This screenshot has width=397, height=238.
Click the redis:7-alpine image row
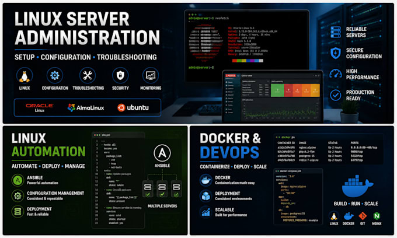(x=308, y=160)
